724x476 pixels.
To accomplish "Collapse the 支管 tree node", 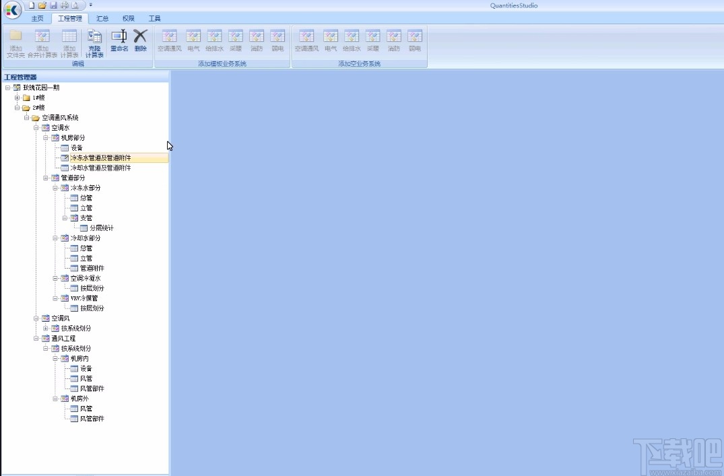I will pyautogui.click(x=65, y=218).
